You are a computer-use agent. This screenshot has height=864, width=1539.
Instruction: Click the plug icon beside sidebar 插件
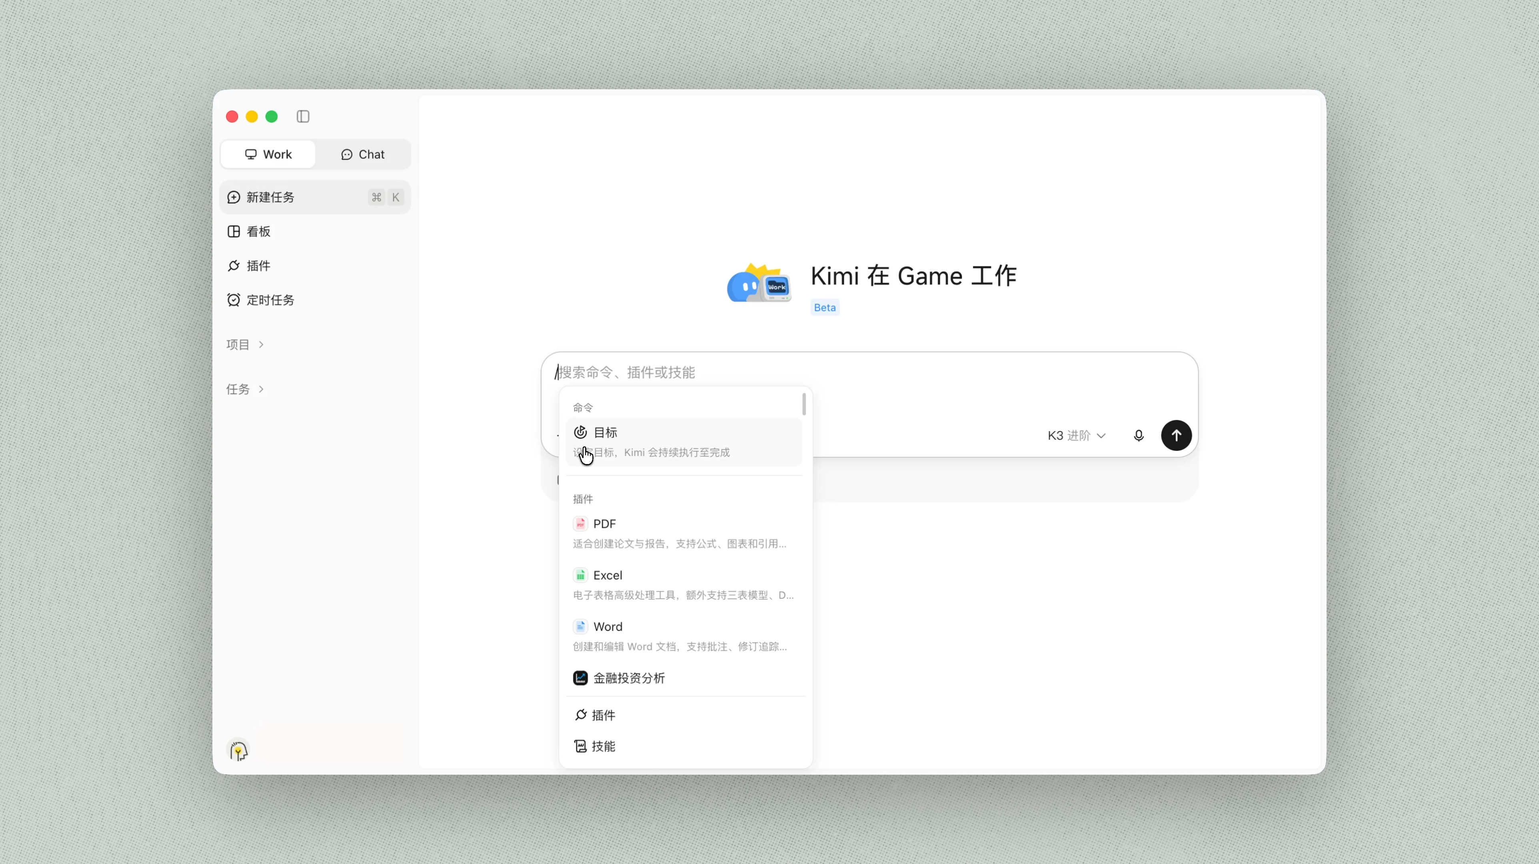234,265
